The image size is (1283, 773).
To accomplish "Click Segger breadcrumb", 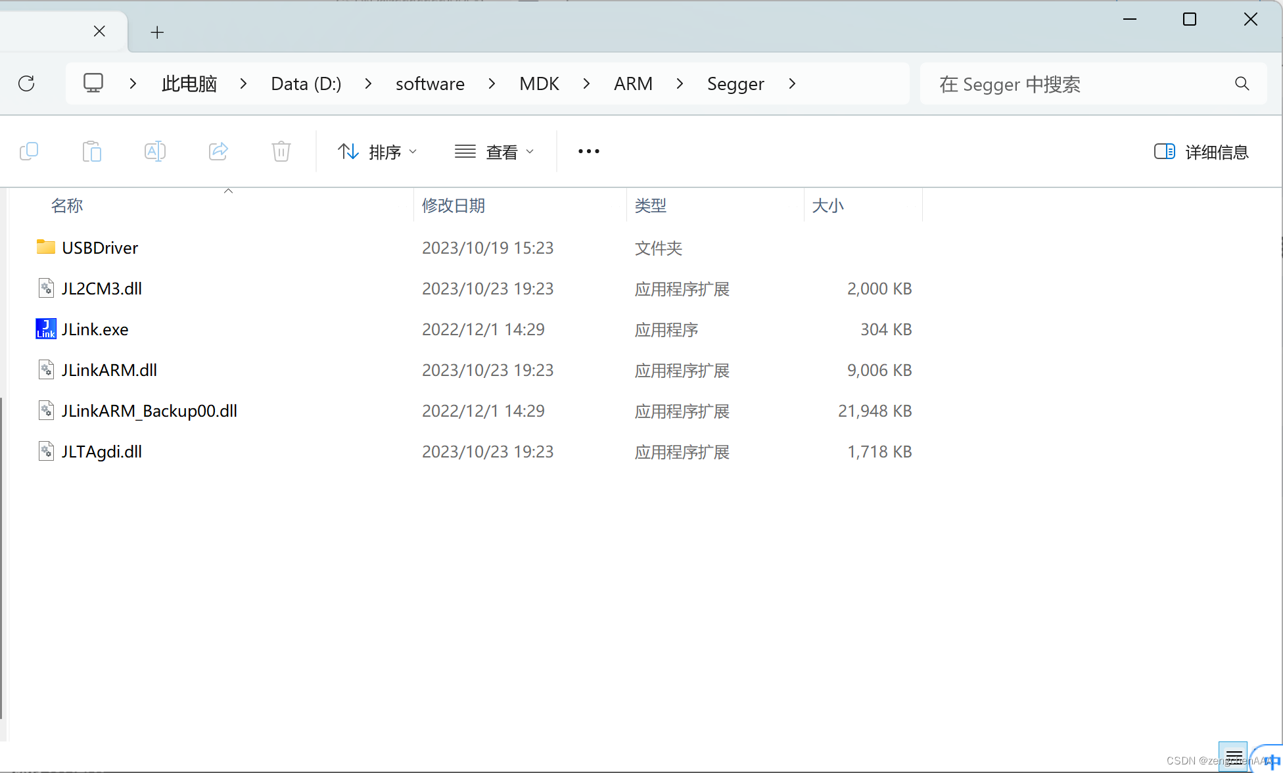I will tap(735, 83).
